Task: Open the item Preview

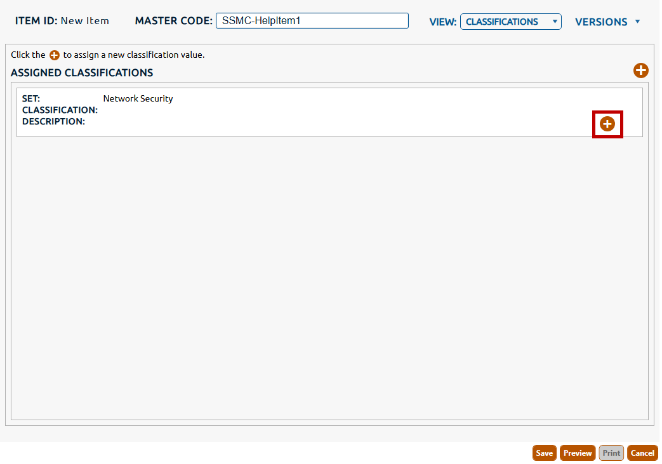Action: coord(577,453)
